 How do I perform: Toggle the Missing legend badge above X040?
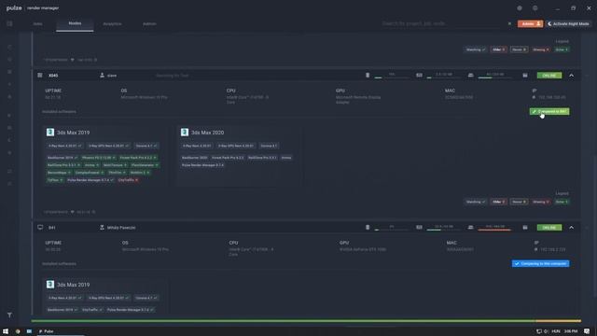(541, 49)
